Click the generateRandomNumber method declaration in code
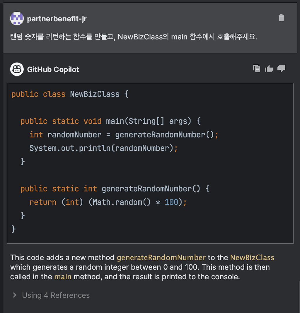 pyautogui.click(x=115, y=189)
